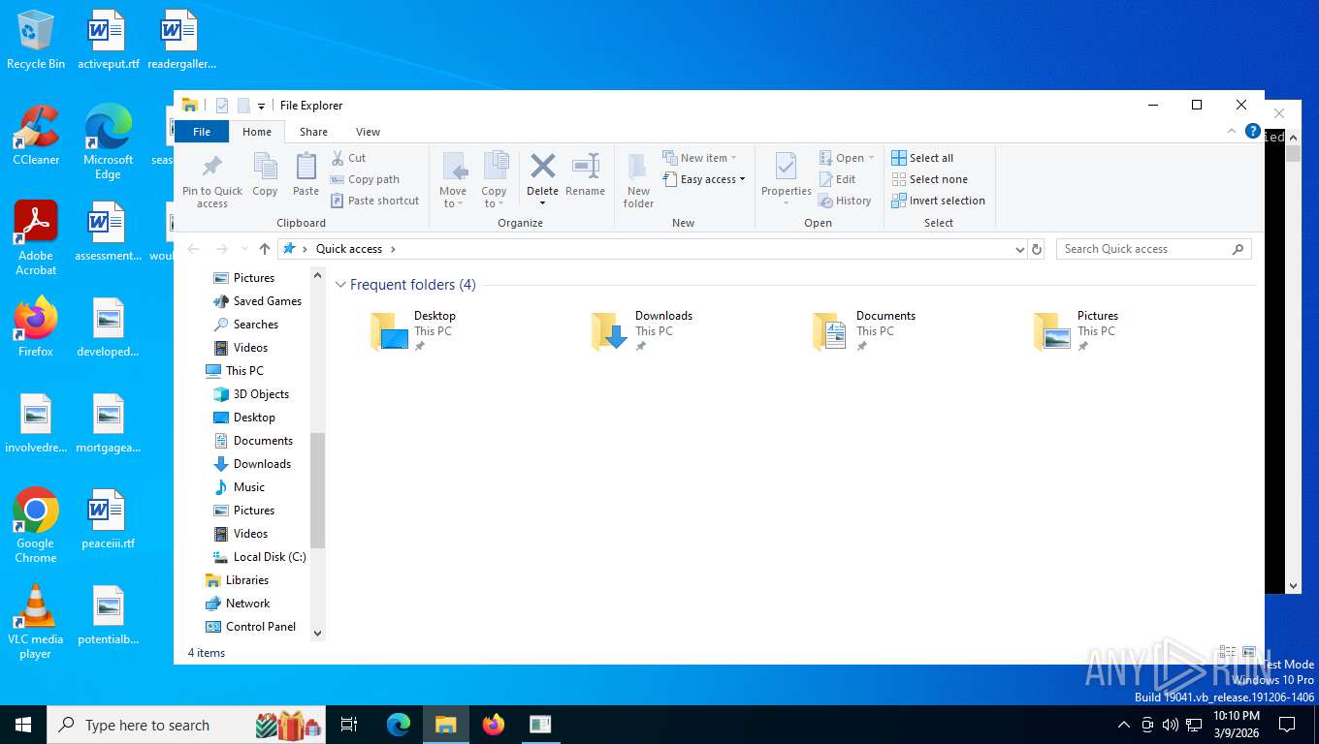Select the Downloads frequent folder
Image resolution: width=1319 pixels, height=744 pixels.
tap(642, 330)
